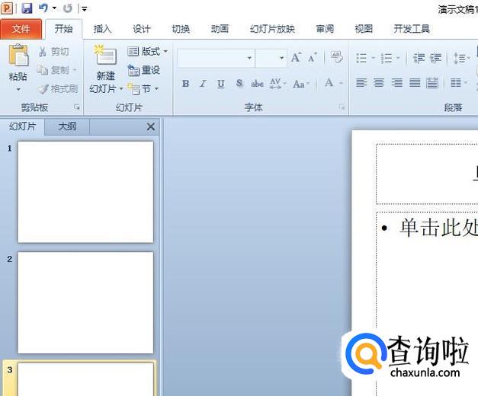Click the Save icon in quick access toolbar

pyautogui.click(x=27, y=8)
